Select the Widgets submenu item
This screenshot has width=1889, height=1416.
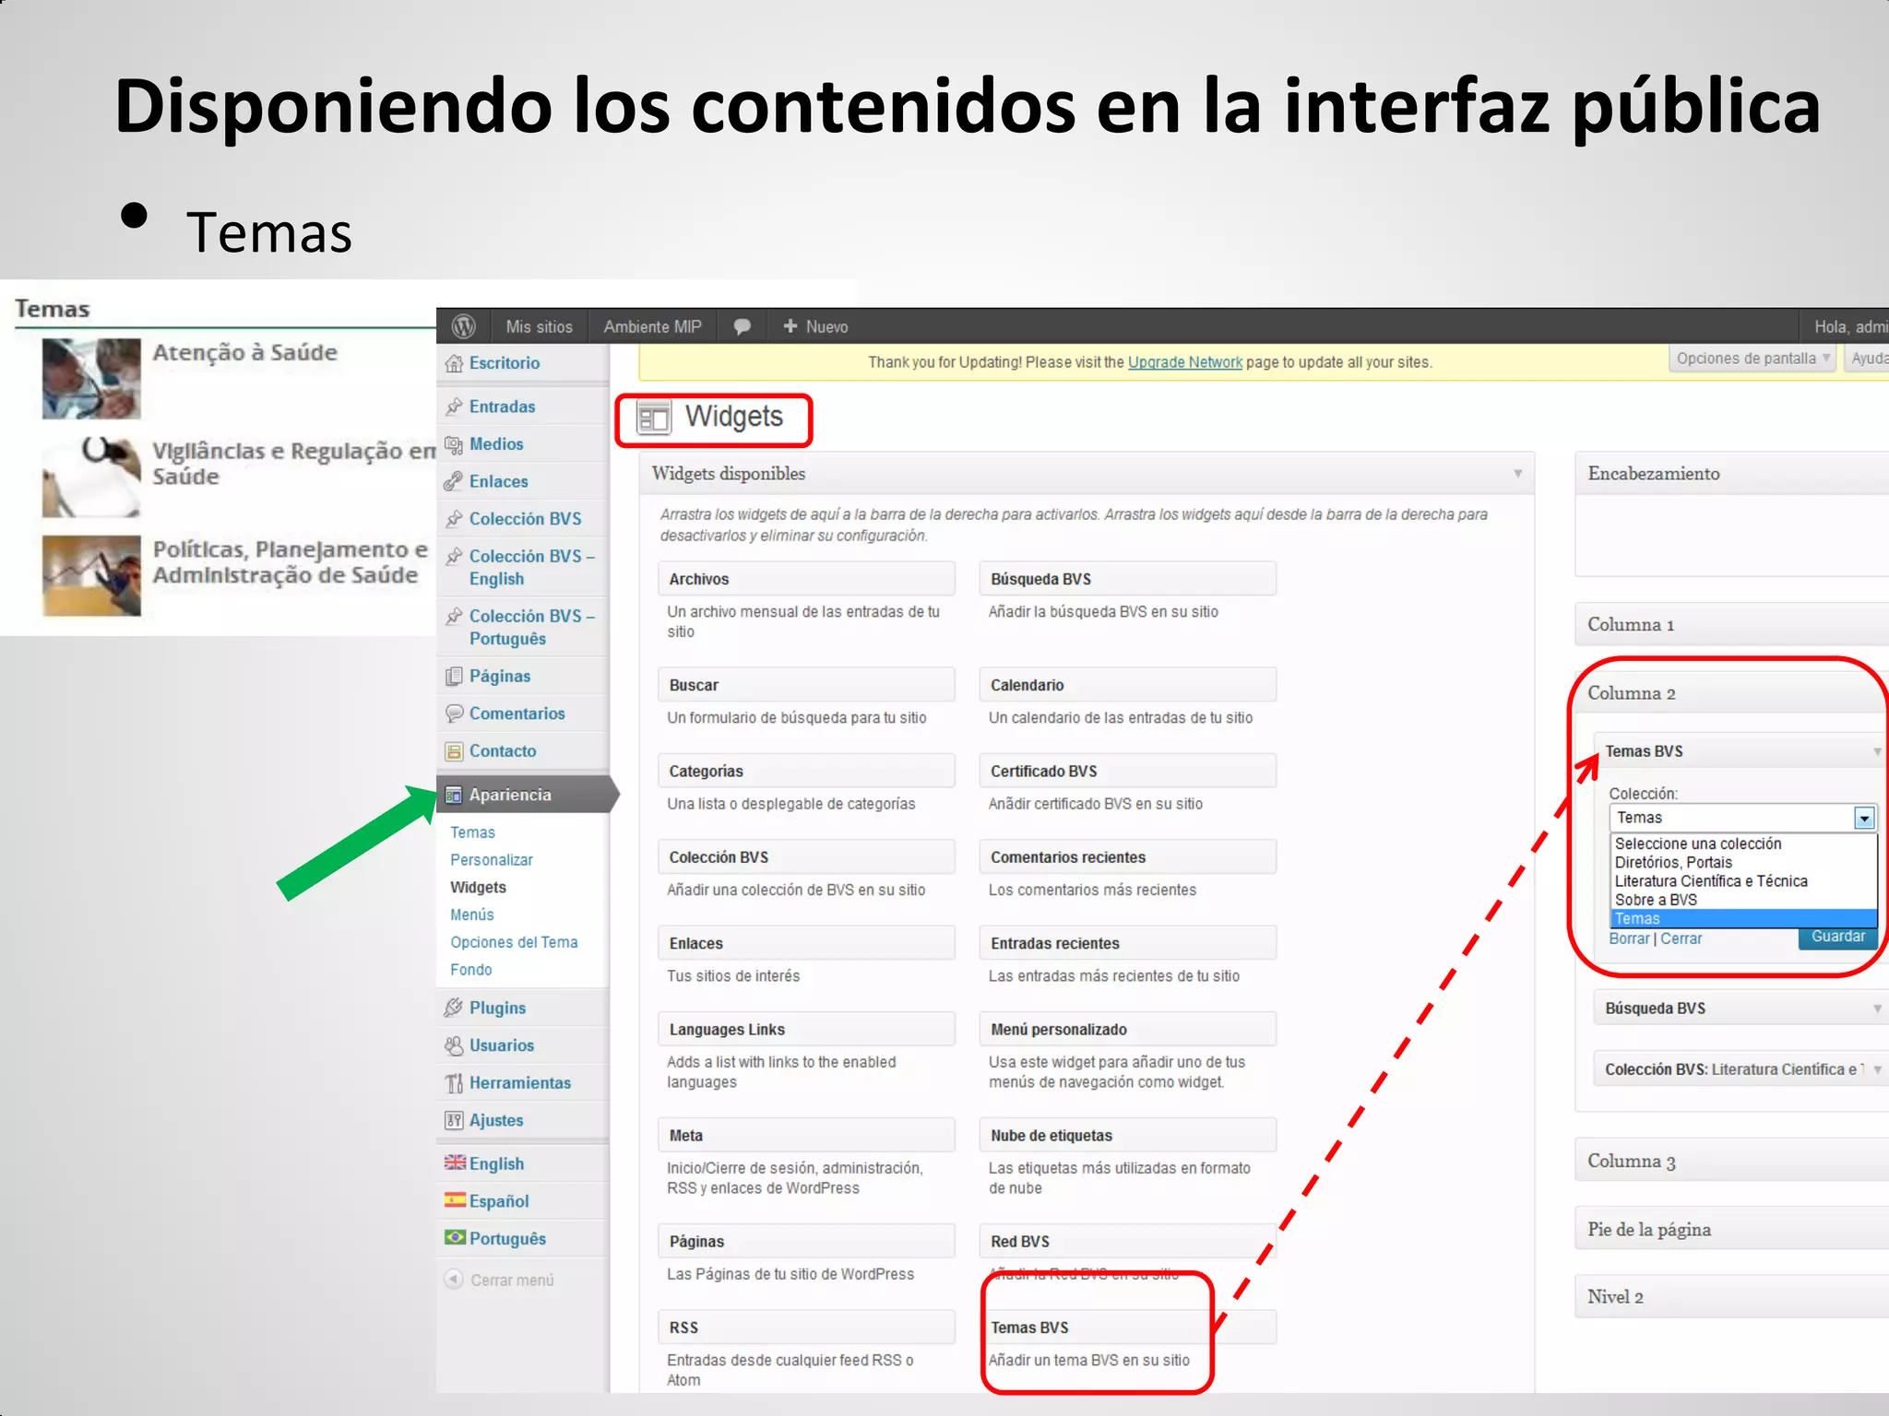click(478, 888)
